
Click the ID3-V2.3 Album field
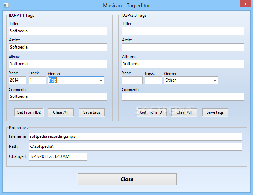pyautogui.click(x=183, y=64)
